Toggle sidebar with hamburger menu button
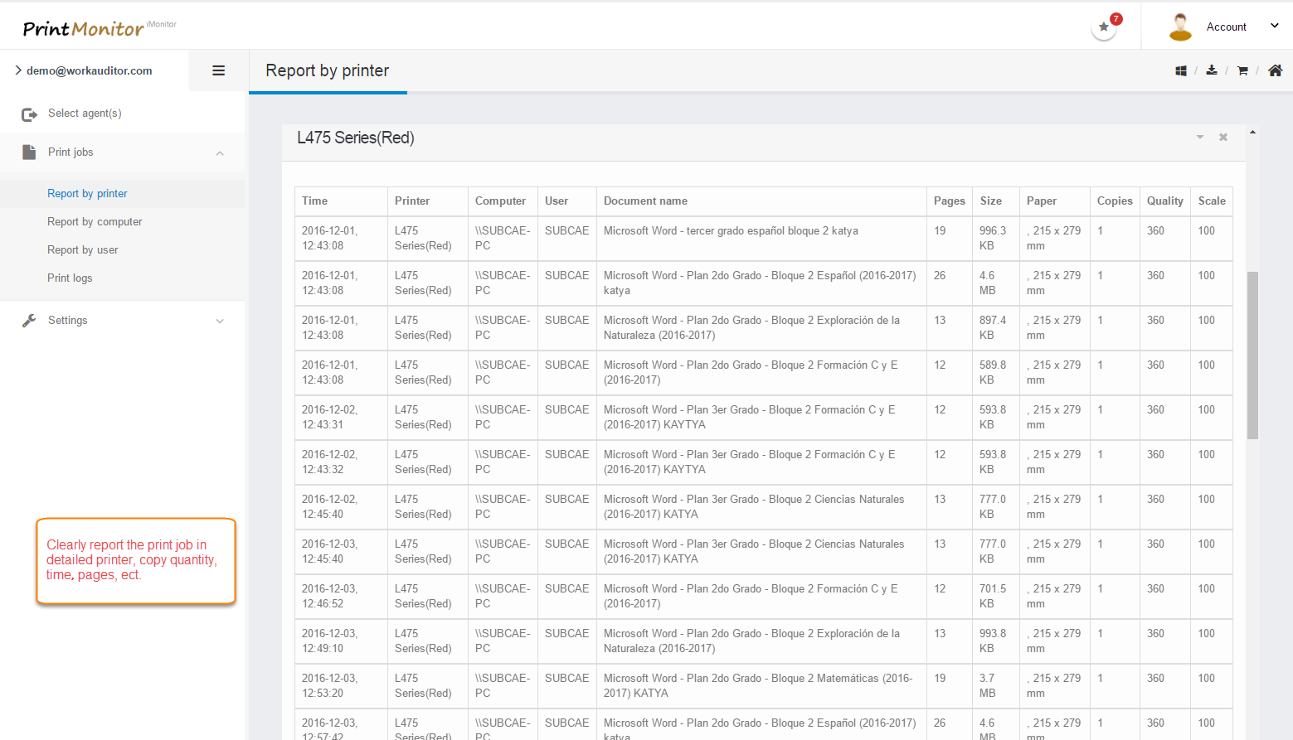 coord(219,70)
